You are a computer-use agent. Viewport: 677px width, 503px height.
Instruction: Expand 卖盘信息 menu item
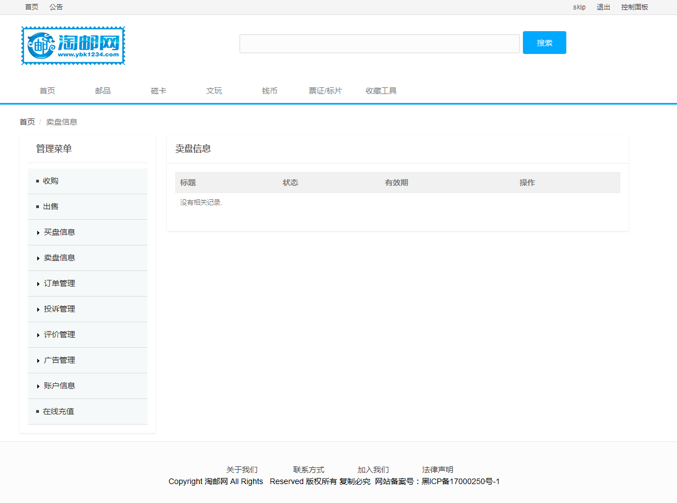pos(87,258)
